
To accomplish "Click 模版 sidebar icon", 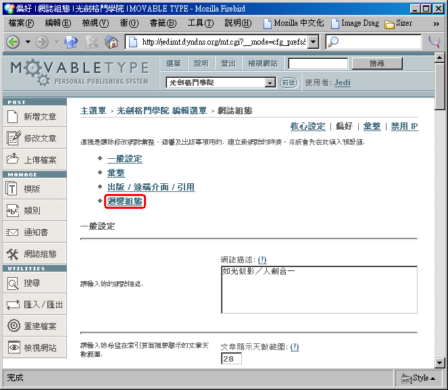I will (11, 189).
